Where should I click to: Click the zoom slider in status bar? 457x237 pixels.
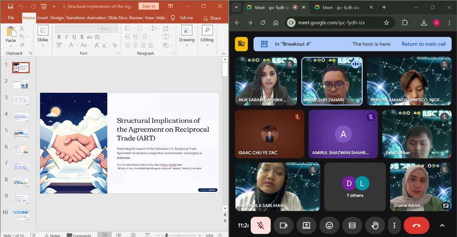pyautogui.click(x=166, y=235)
